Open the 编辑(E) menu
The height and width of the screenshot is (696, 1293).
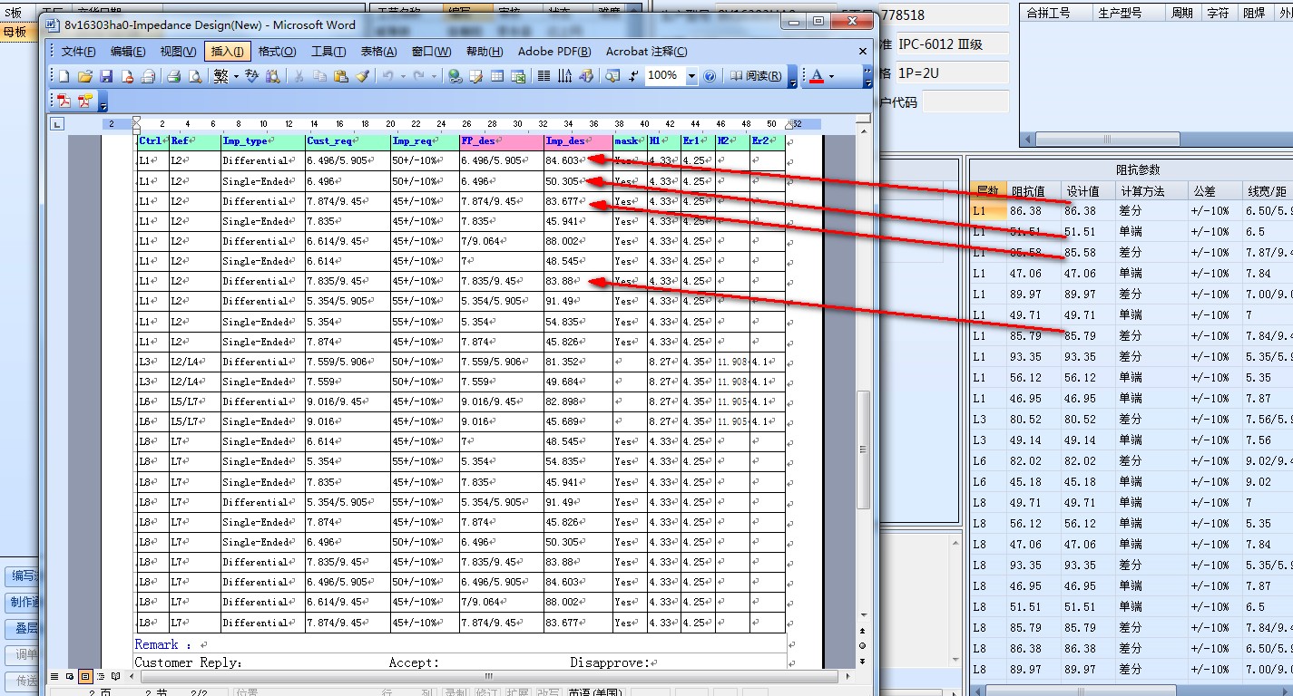[x=128, y=52]
